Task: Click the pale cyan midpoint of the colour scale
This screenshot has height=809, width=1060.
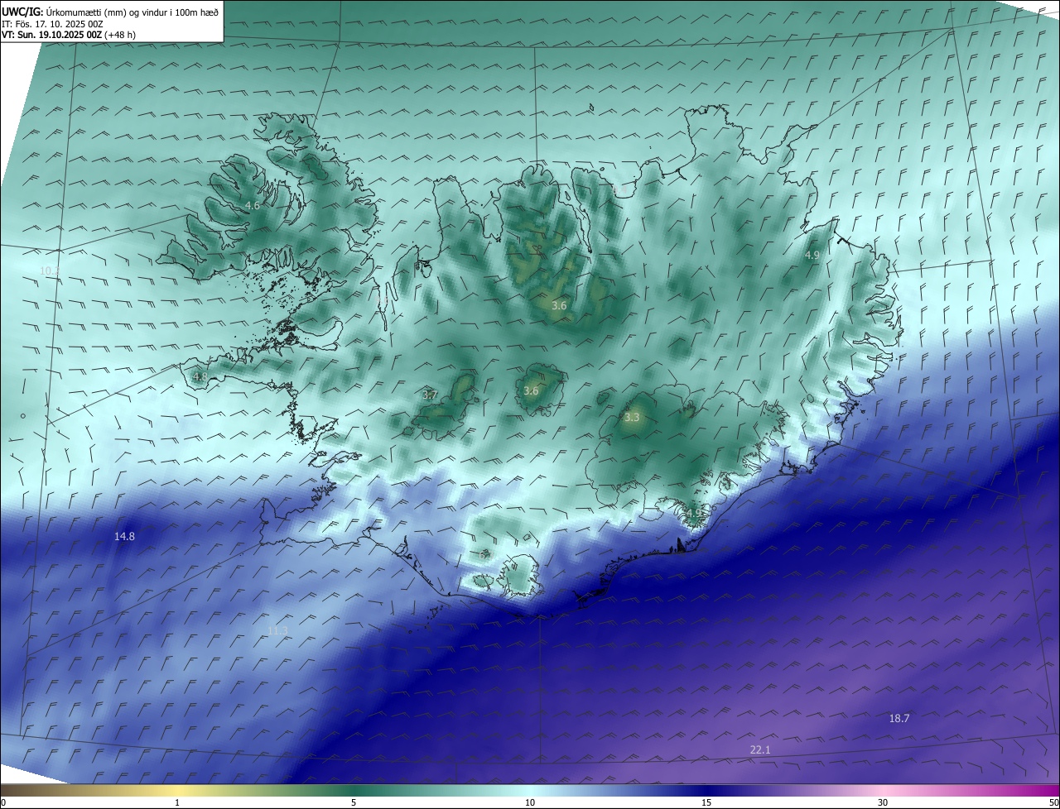Action: pos(530,791)
